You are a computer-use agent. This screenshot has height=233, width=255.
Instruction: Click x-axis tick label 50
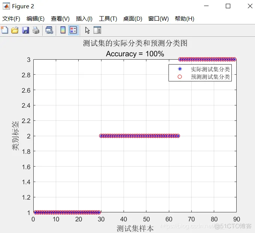pyautogui.click(x=146, y=219)
